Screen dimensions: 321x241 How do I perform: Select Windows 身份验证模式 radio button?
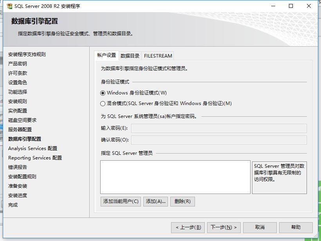tap(103, 93)
